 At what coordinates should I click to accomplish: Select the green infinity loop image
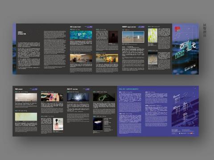coord(104,97)
